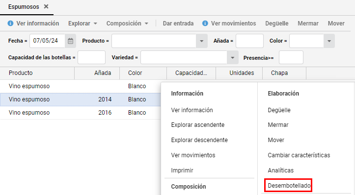
Task: Sort by the Capacidad column header
Action: [x=191, y=73]
